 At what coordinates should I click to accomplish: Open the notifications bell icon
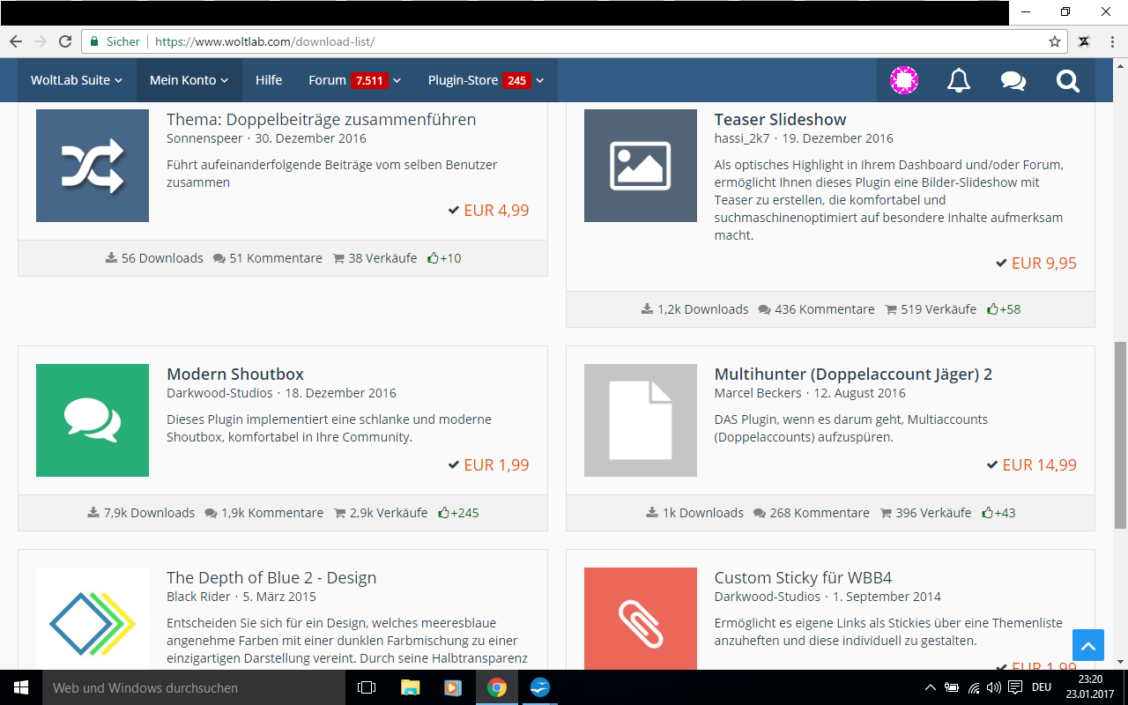pyautogui.click(x=958, y=80)
